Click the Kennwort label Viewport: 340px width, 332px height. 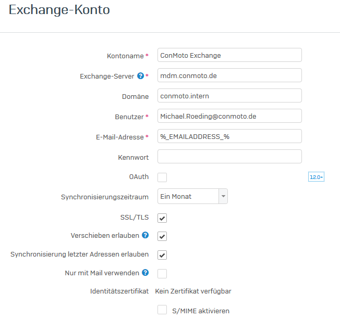[x=133, y=157]
